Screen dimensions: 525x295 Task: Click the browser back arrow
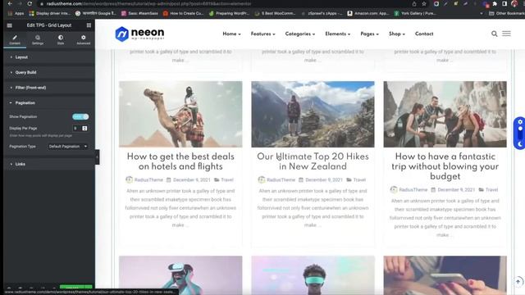click(10, 3)
